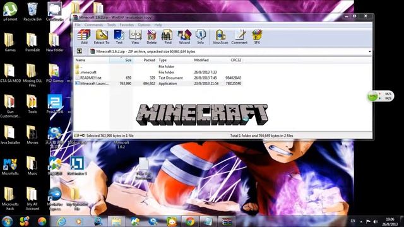Open the Movies desktop folder
404x227 pixels.
32,134
